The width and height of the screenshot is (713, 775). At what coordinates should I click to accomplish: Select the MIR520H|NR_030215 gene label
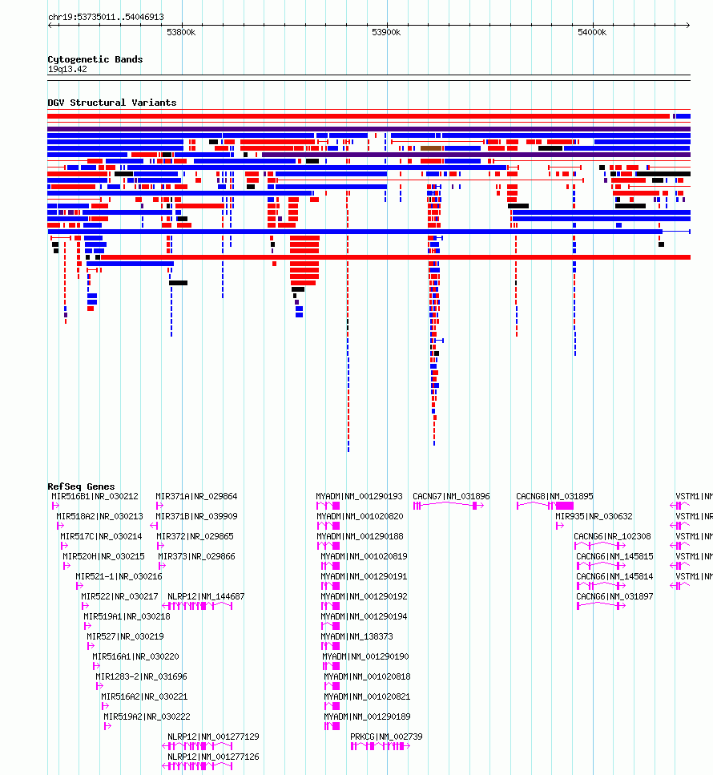click(x=104, y=556)
